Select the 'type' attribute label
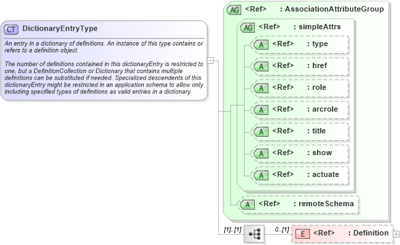The image size is (400, 245). [x=320, y=44]
